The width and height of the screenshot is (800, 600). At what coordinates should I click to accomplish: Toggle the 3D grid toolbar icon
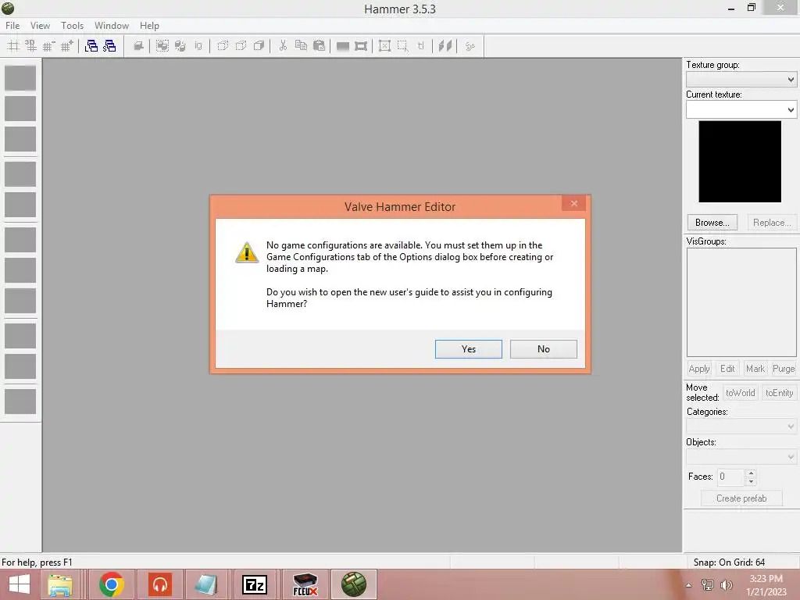(x=30, y=46)
